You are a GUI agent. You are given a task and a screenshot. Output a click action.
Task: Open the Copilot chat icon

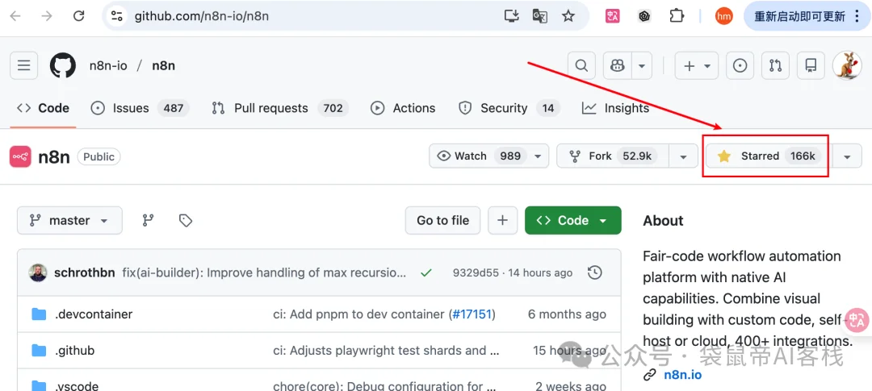click(618, 66)
